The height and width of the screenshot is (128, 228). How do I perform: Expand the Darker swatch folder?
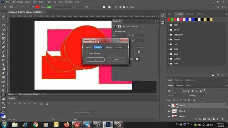tap(169, 59)
